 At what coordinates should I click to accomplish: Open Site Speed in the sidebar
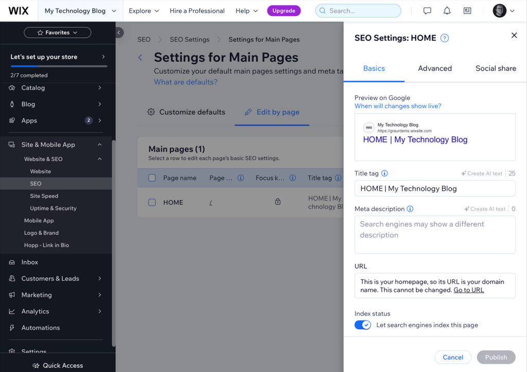click(x=44, y=196)
